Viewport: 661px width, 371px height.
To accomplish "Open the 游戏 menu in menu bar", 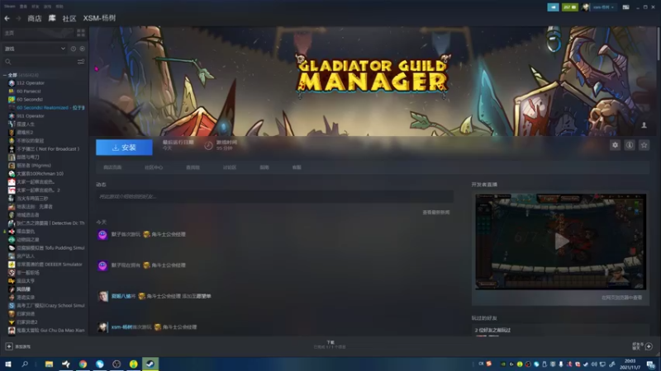I will pyautogui.click(x=47, y=7).
